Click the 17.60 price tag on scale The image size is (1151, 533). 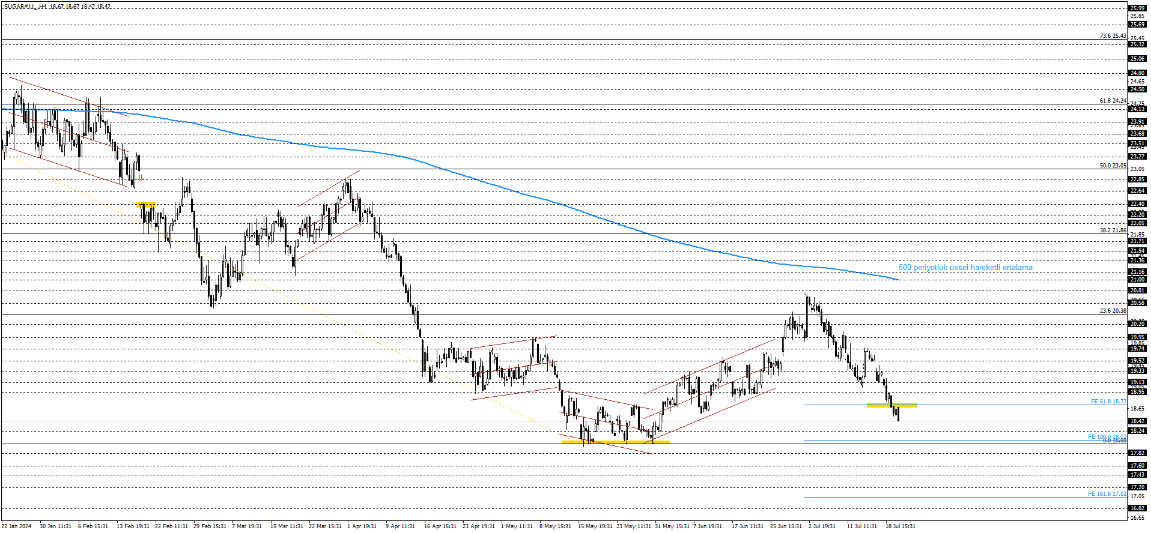[1137, 466]
